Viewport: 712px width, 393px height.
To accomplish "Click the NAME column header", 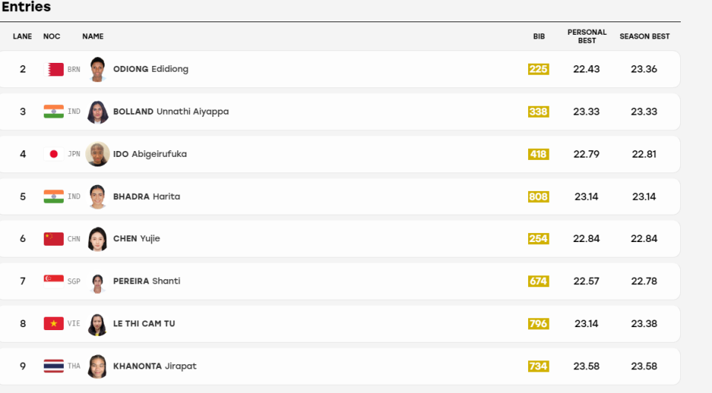I will pos(93,36).
